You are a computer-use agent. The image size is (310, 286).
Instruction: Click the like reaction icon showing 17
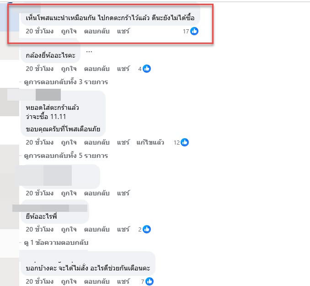point(194,31)
